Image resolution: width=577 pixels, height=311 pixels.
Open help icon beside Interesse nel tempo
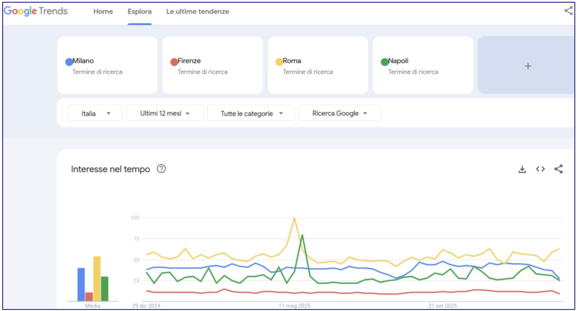coord(161,169)
